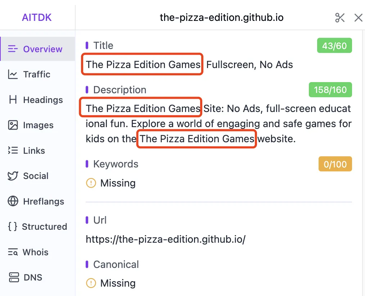The height and width of the screenshot is (296, 365).
Task: Click the Canonical missing warning icon
Action: (x=91, y=283)
